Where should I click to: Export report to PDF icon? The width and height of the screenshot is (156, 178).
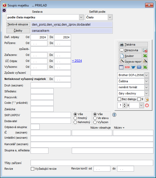[x=127, y=67]
